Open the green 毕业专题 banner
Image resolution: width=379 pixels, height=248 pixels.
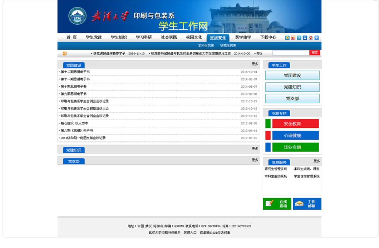click(x=295, y=147)
